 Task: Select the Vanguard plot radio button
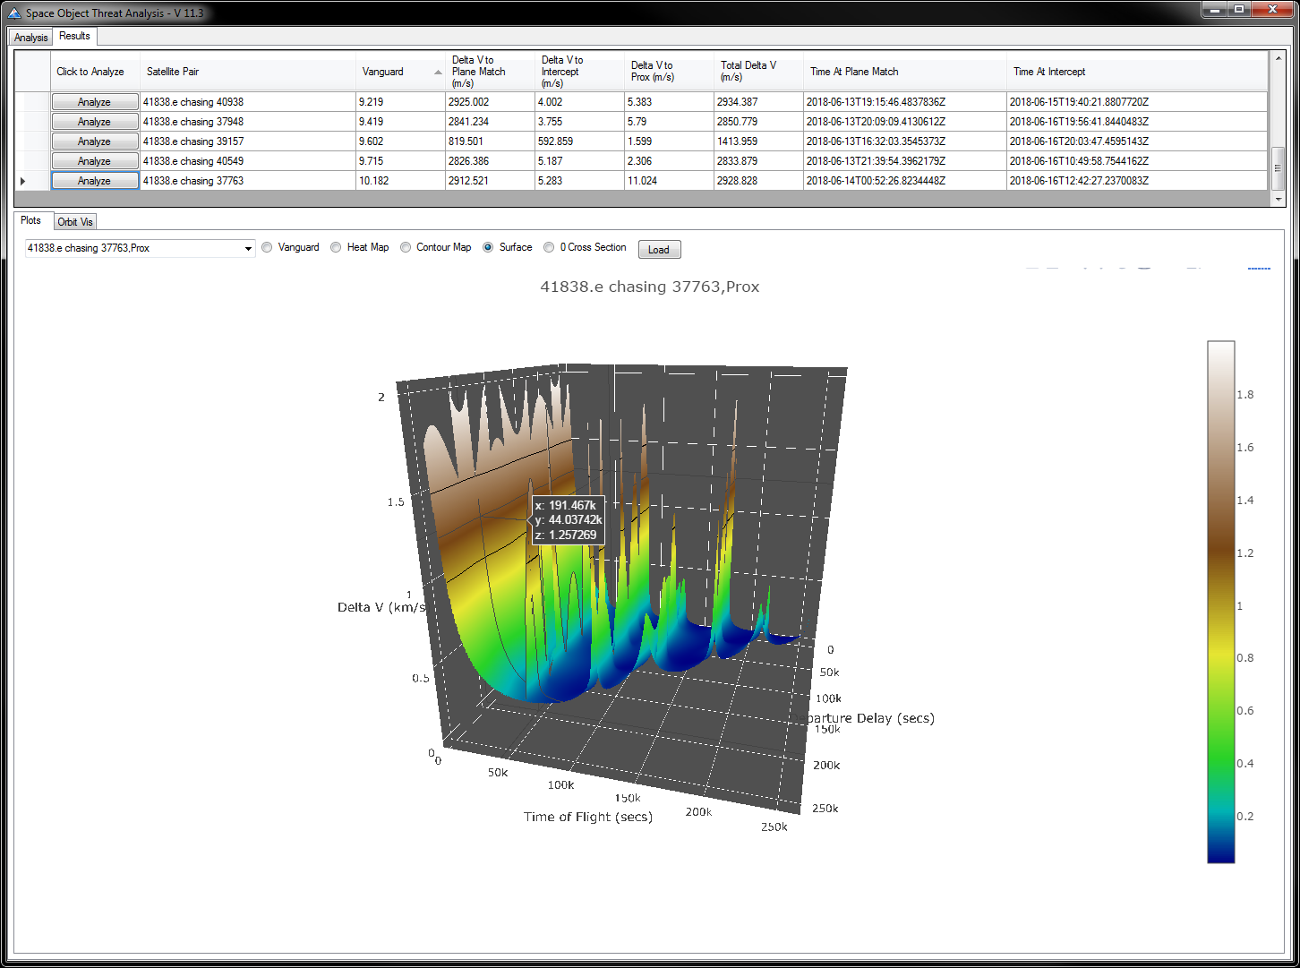(267, 248)
